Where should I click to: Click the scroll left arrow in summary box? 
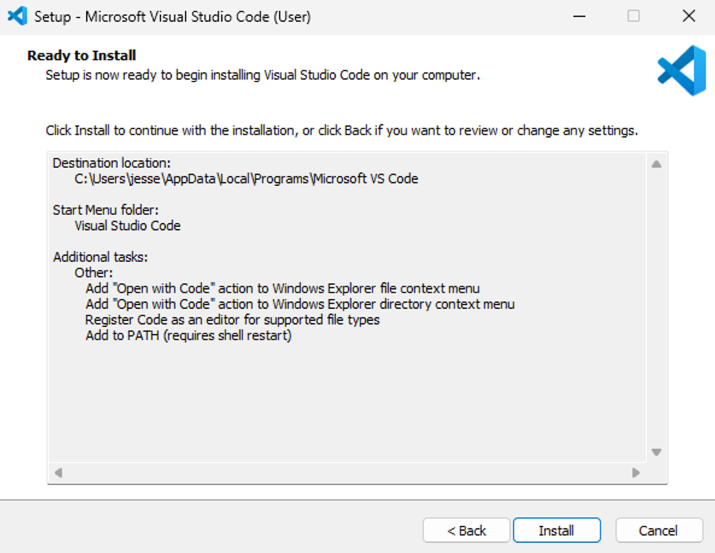click(58, 473)
